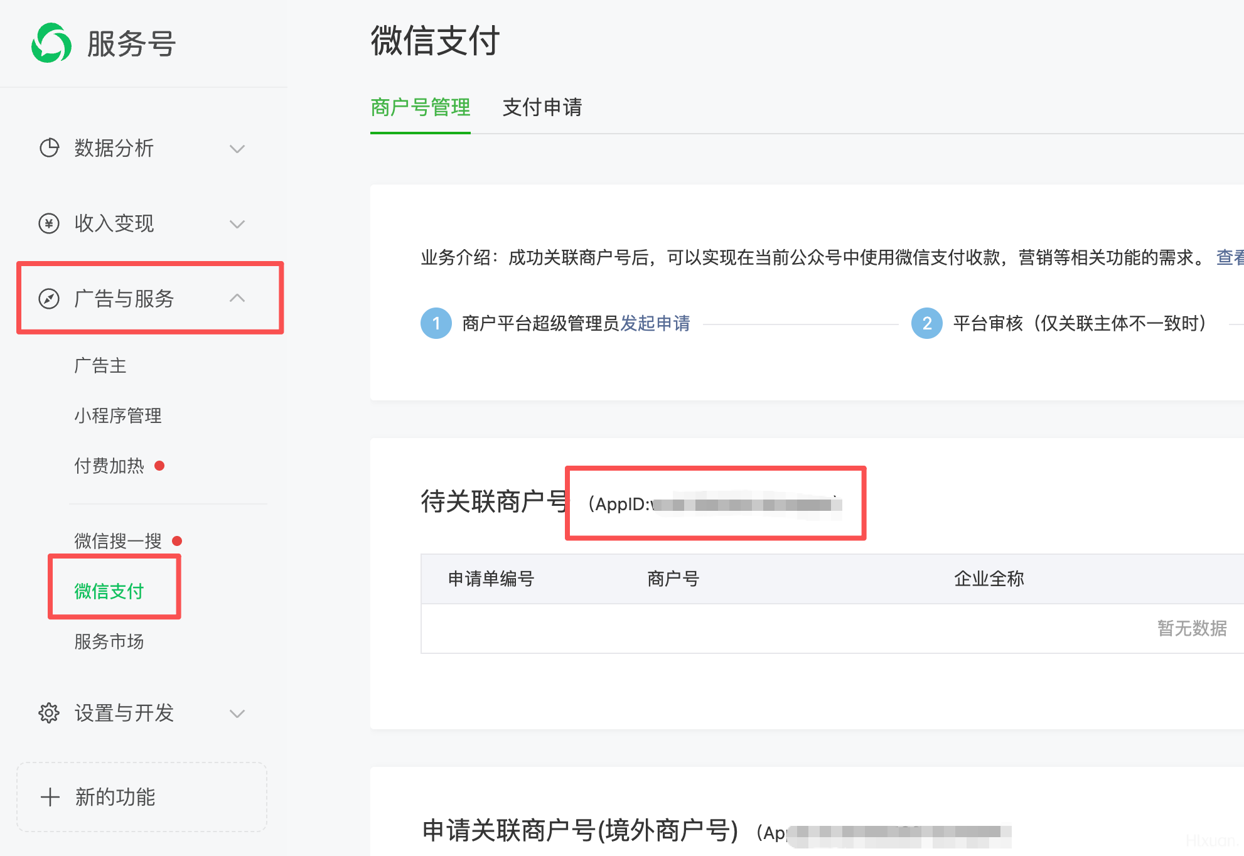
Task: Click the step 1 blue circle
Action: click(x=436, y=323)
